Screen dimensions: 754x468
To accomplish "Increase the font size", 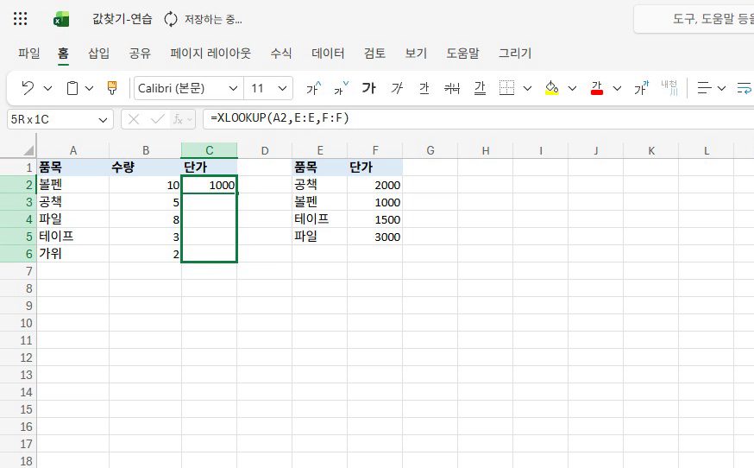I will tap(313, 88).
